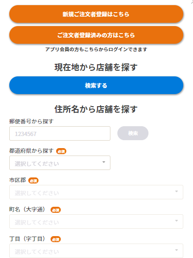Click the arrow icon in 市区郡 dropdown
The width and height of the screenshot is (193, 258).
[176, 191]
